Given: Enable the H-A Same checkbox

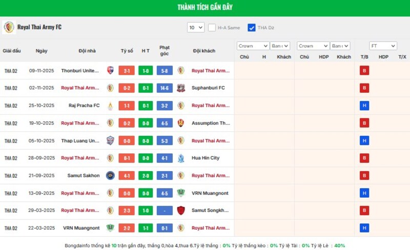Looking at the screenshot, I should click(x=212, y=28).
